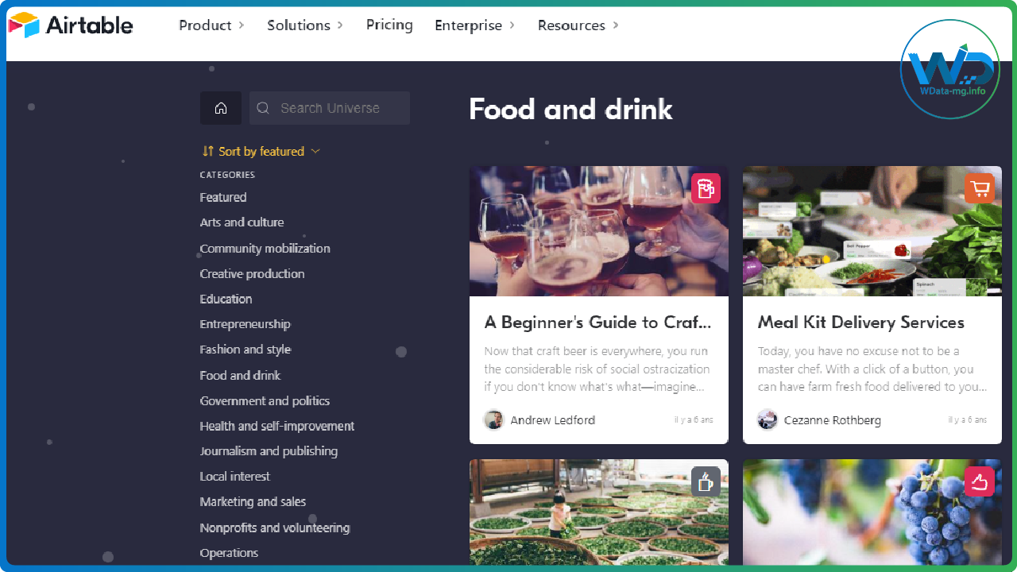Viewport: 1017px width, 572px height.
Task: Open the Sort by featured dropdown
Action: pyautogui.click(x=261, y=151)
